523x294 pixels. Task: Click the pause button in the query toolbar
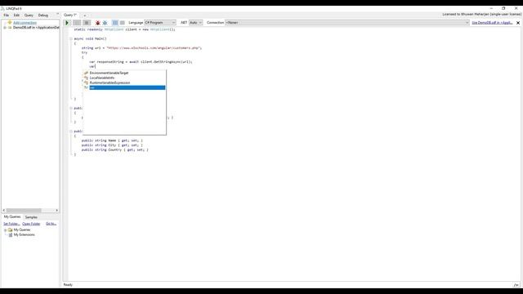click(77, 23)
